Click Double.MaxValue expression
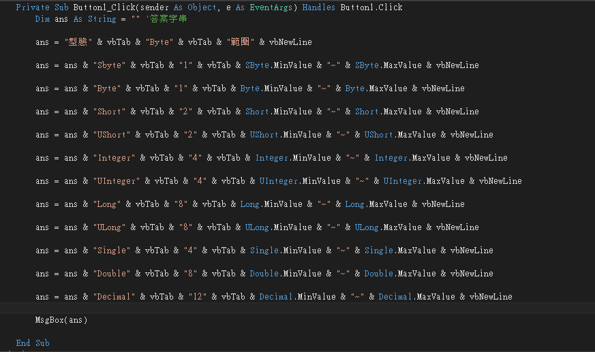The height and width of the screenshot is (352, 595). pyautogui.click(x=400, y=273)
